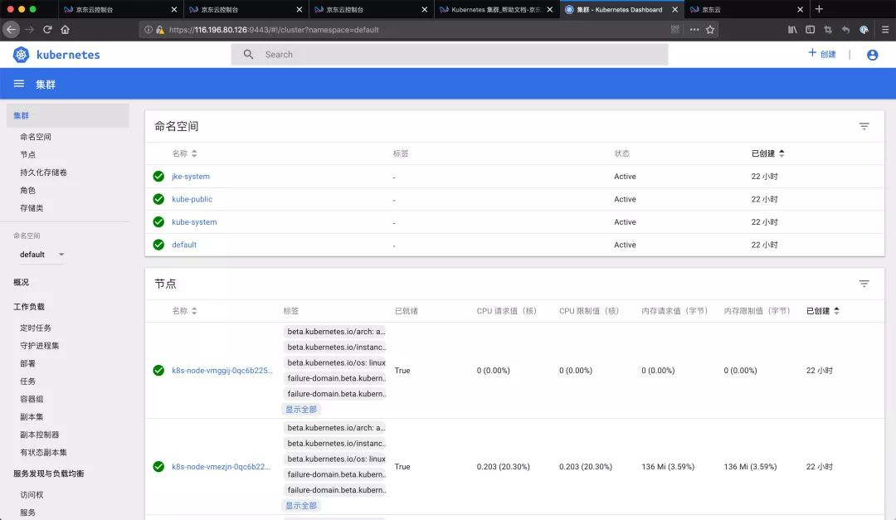Click the search magnifier icon
This screenshot has height=520, width=896.
(x=248, y=54)
